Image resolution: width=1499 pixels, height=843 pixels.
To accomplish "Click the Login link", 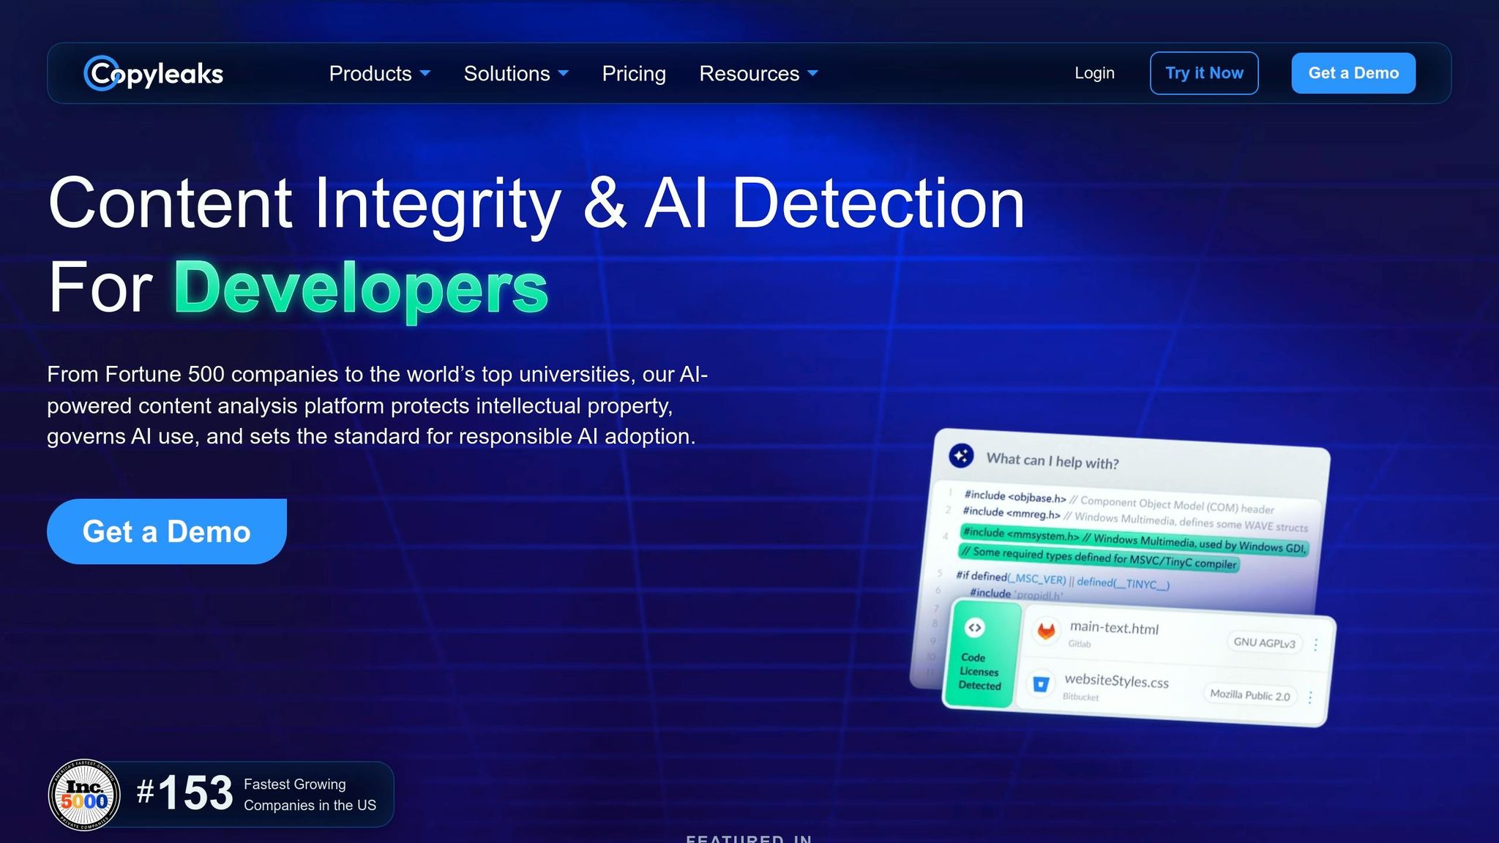I will point(1094,73).
